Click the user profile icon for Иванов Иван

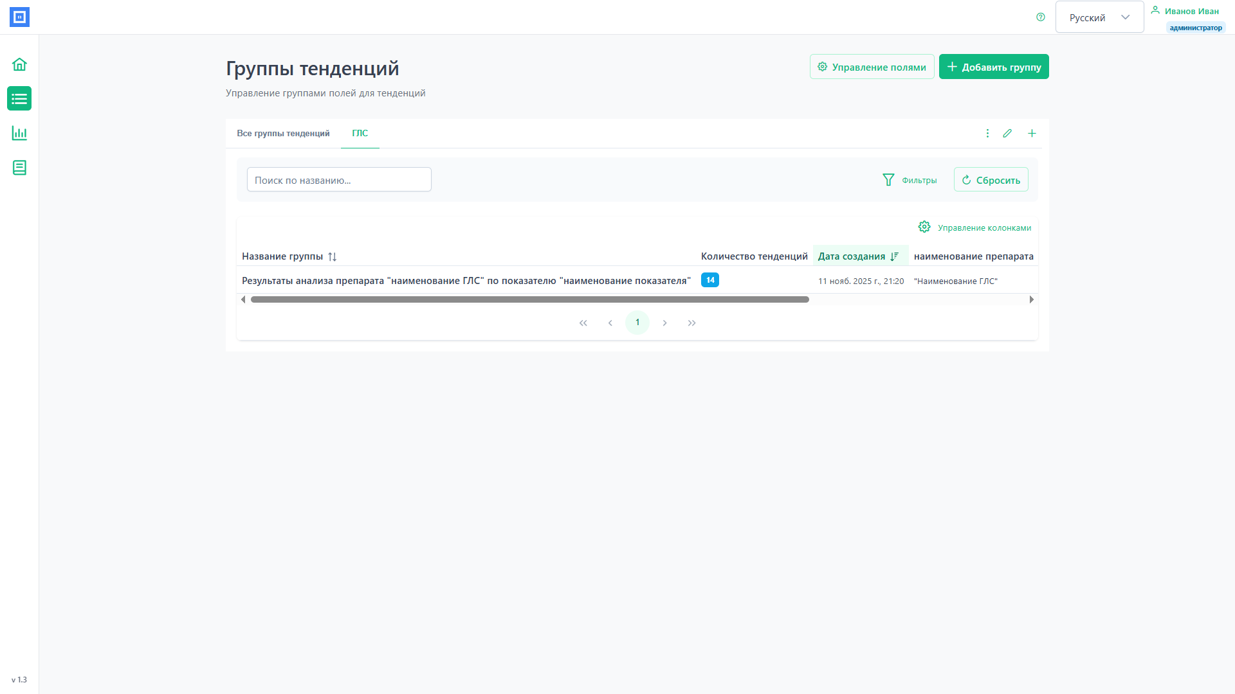pos(1156,10)
